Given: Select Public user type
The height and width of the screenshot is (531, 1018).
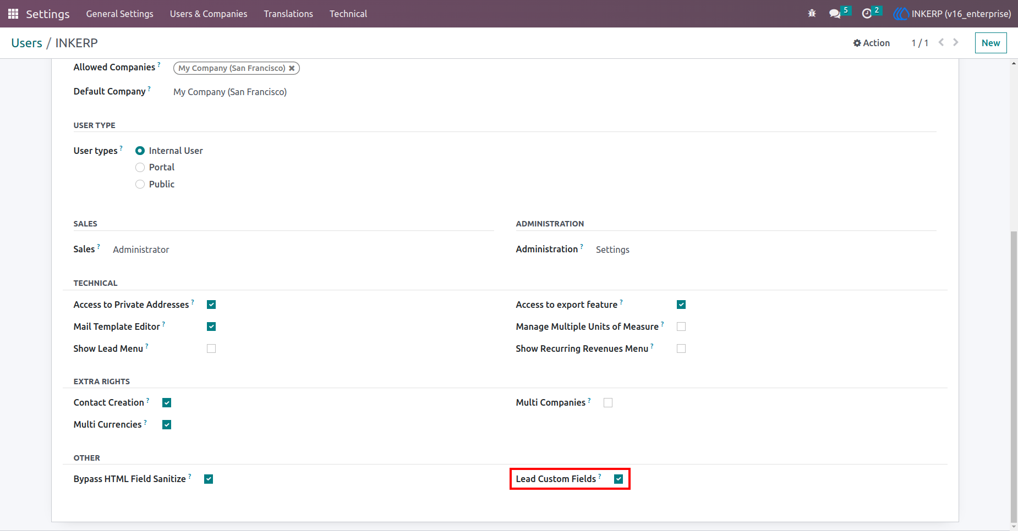Looking at the screenshot, I should [140, 184].
